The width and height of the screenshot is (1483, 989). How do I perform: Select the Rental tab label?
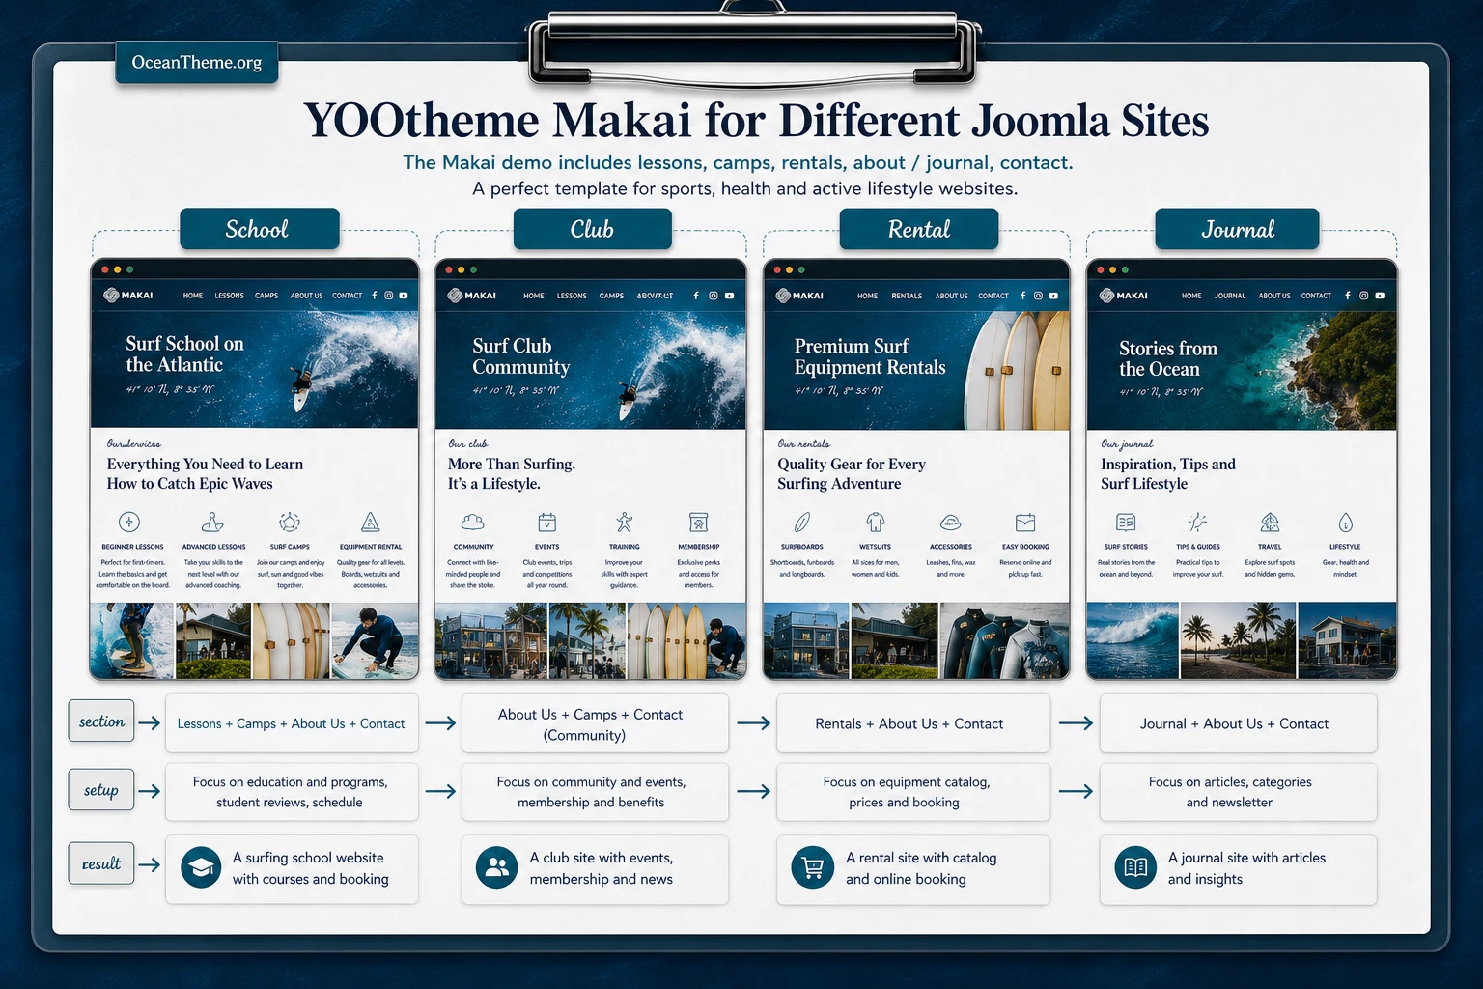click(919, 229)
